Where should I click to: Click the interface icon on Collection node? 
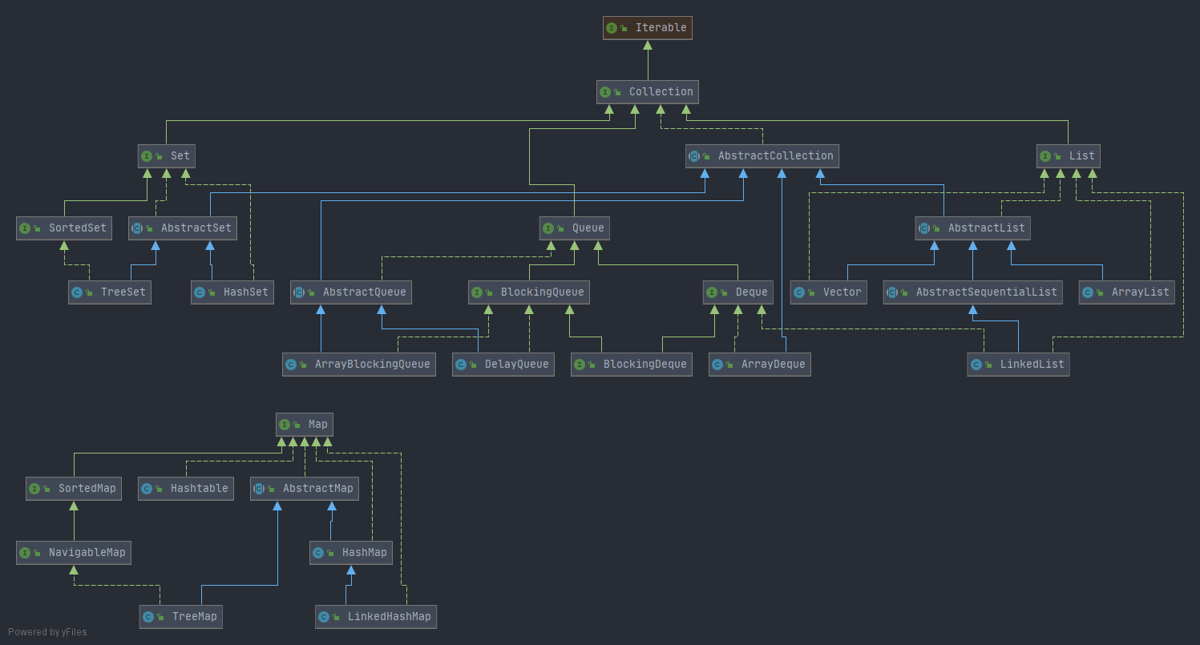605,92
